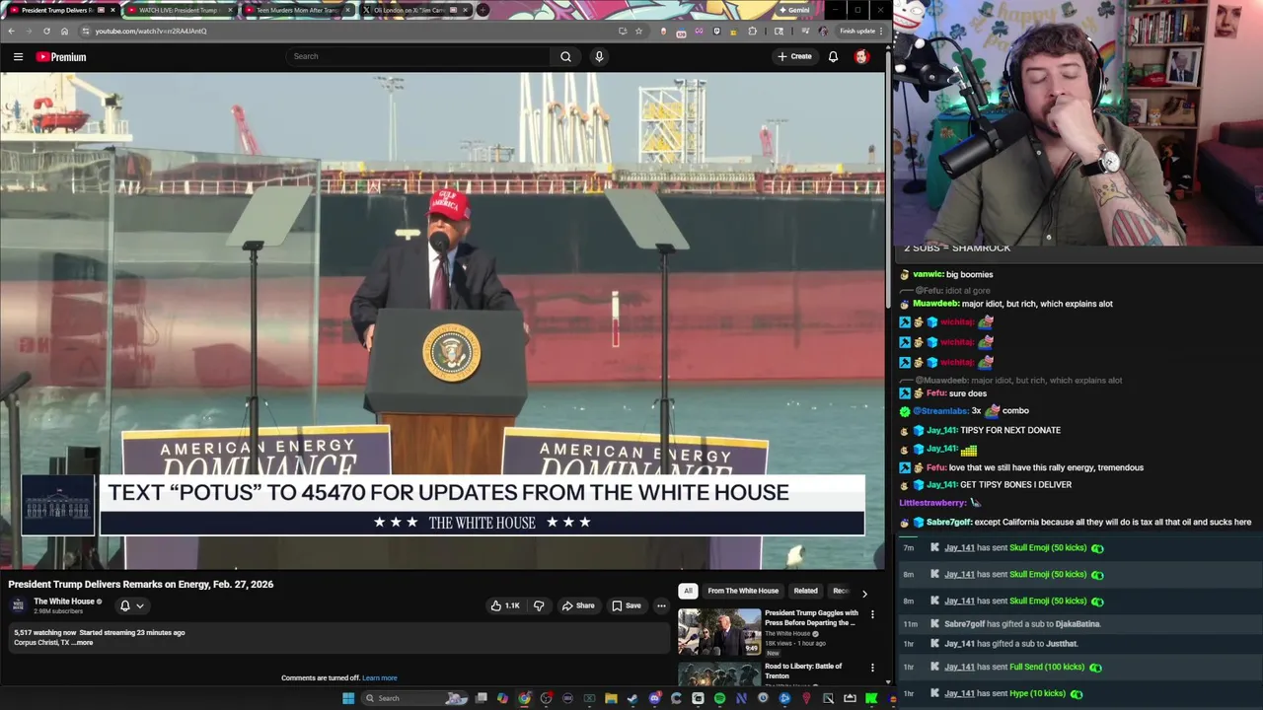Viewport: 1263px width, 710px height.
Task: Close the President Trump Delivers tab
Action: pyautogui.click(x=112, y=10)
